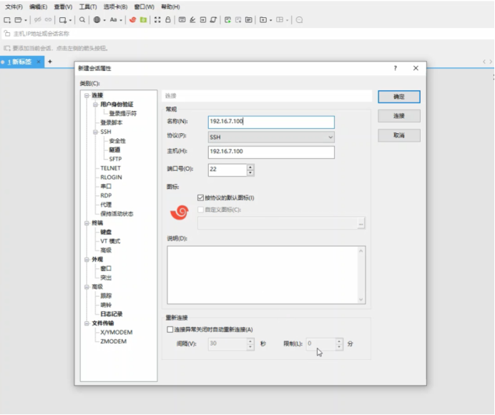Click the globe icon in toolbar
Screen dimensions: 495x415
pos(97,20)
